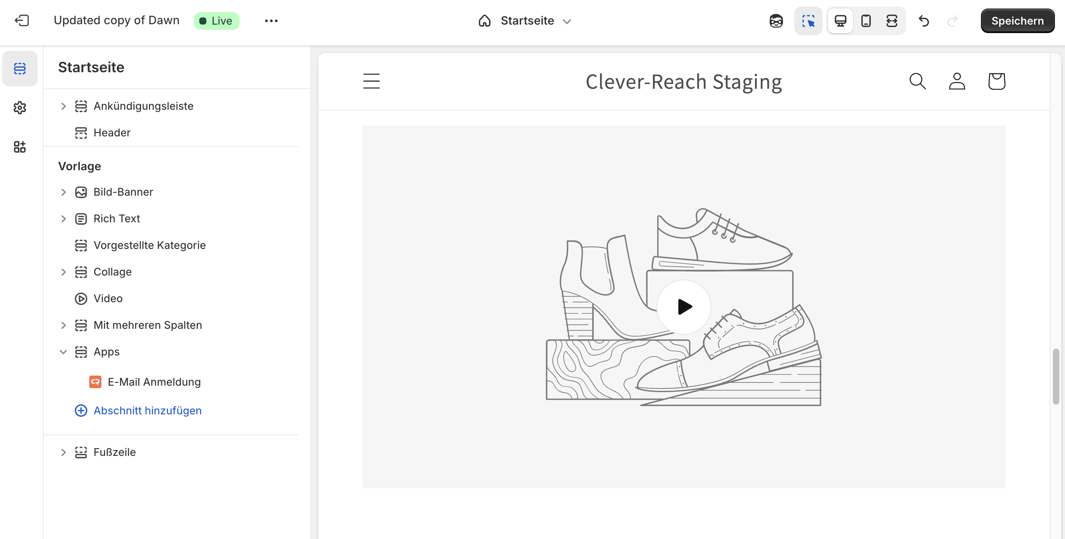Expand the Bild-Banner section

coord(63,192)
